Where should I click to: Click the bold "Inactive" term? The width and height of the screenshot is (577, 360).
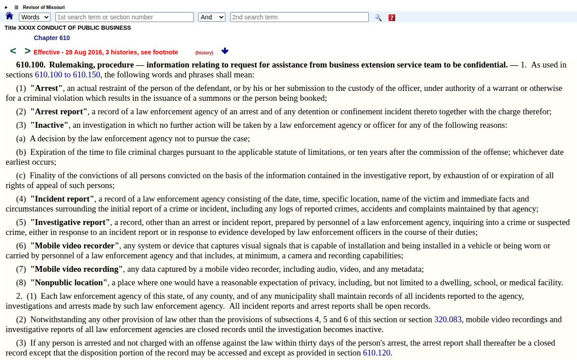point(50,125)
